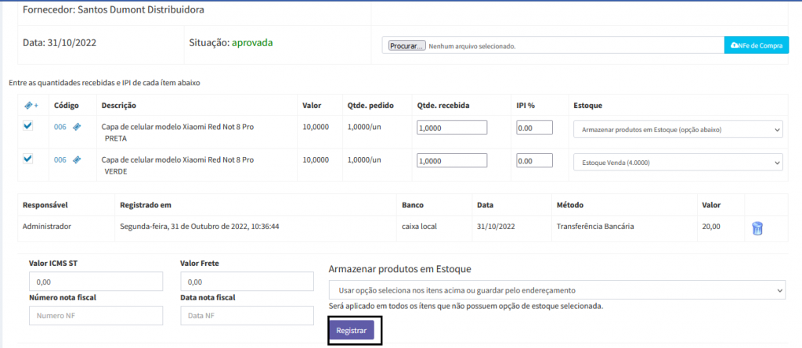Click Qtde. recebida field for the PRETA item
The height and width of the screenshot is (348, 802).
(452, 128)
